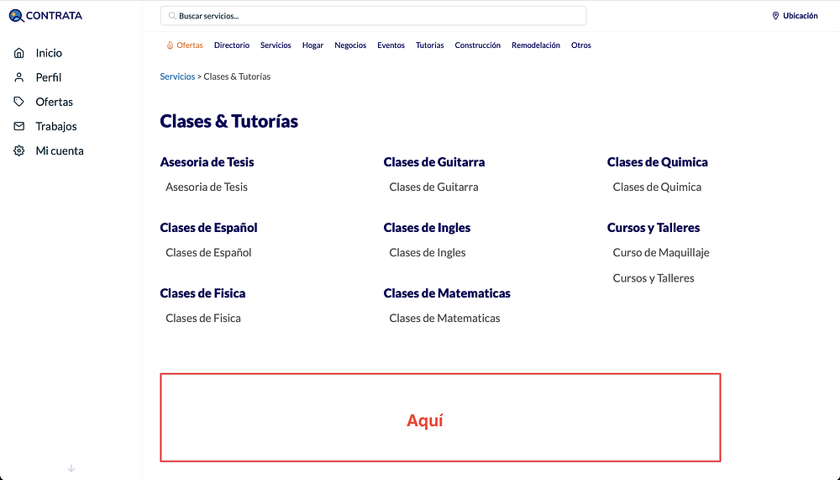
Task: Expand sidebar with the down arrow
Action: [x=71, y=468]
